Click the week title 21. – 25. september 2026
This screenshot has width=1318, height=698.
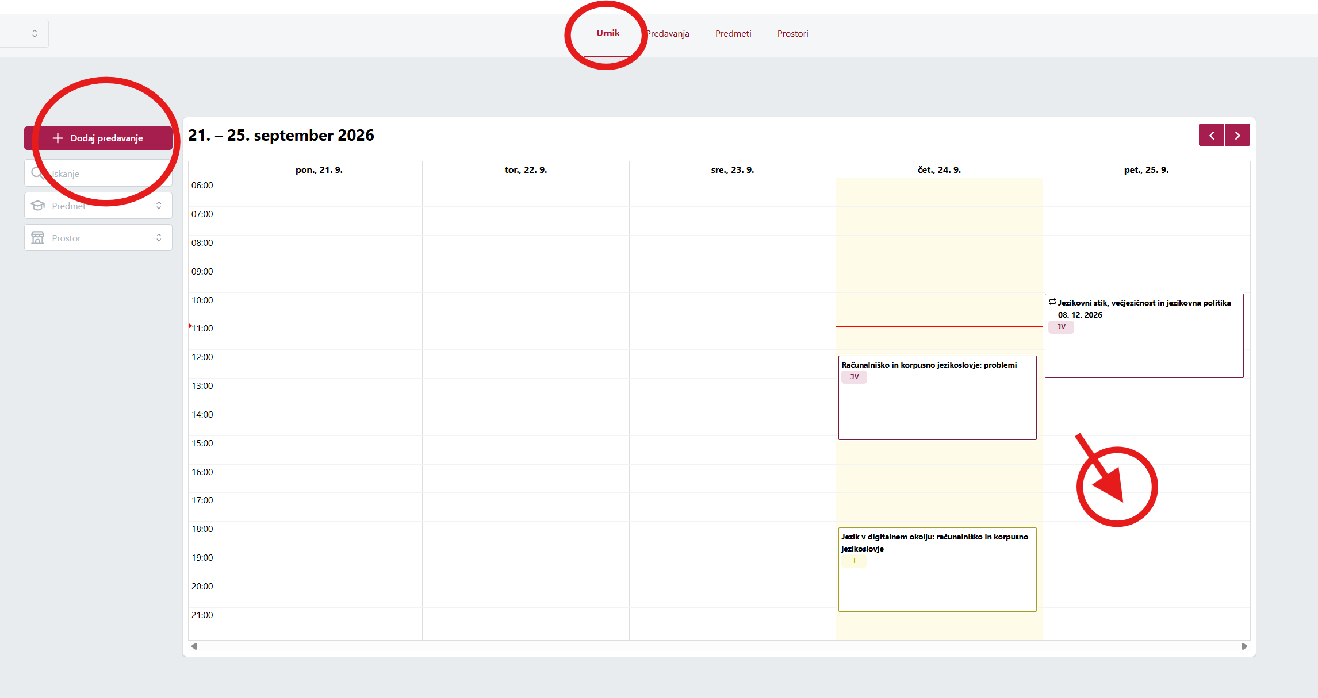(281, 136)
